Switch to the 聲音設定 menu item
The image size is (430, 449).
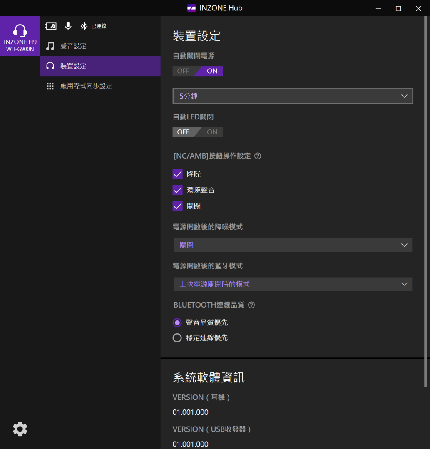click(73, 46)
